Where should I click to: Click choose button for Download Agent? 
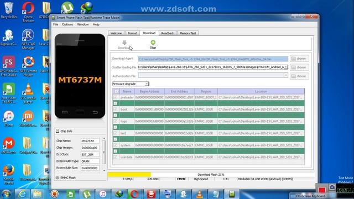(299, 59)
